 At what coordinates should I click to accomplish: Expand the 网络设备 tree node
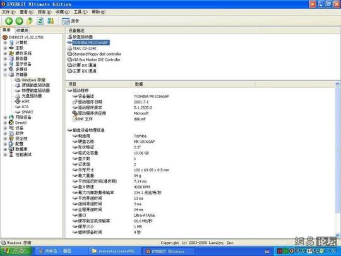[5, 118]
